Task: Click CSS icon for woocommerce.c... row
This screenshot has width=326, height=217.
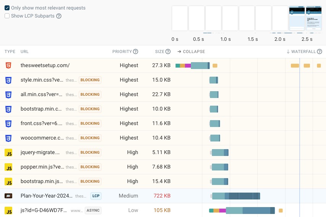Action: pyautogui.click(x=8, y=138)
